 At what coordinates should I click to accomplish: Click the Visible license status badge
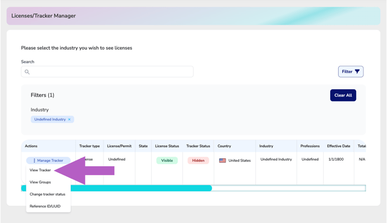(167, 161)
